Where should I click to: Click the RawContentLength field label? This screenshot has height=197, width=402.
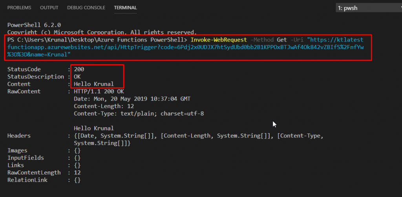34,173
